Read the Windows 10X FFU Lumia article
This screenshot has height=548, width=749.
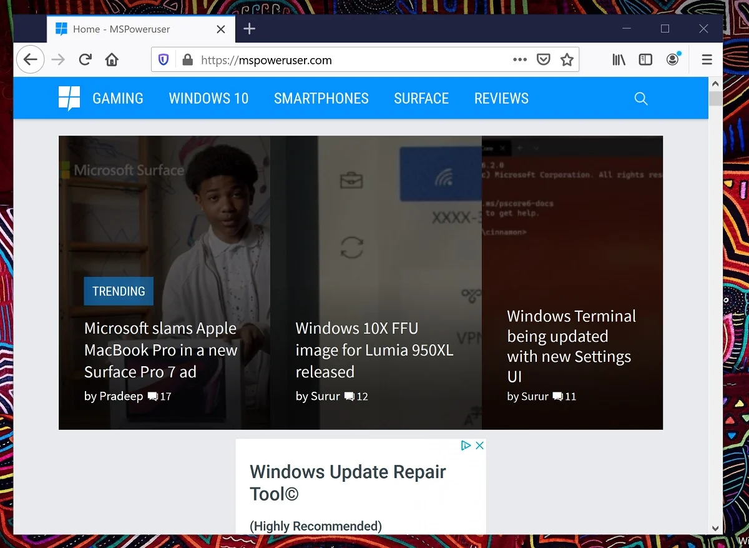[374, 350]
